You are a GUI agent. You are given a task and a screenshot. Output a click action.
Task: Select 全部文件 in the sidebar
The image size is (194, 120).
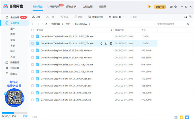15,23
